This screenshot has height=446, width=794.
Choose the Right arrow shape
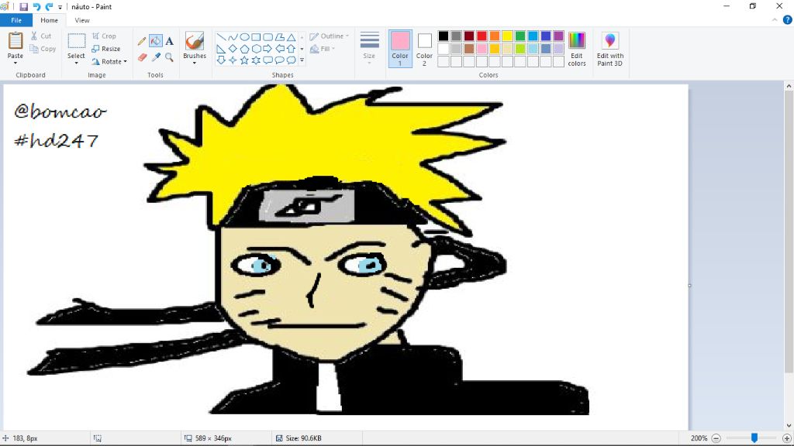click(268, 49)
